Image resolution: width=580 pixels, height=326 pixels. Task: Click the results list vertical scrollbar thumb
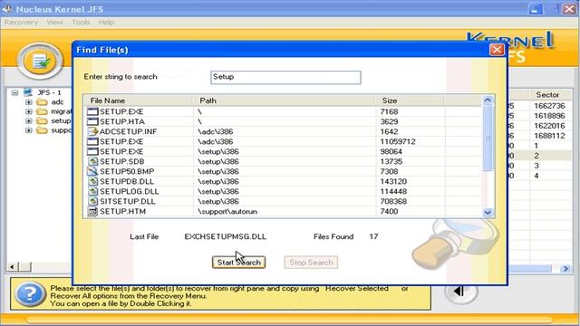coord(488,139)
